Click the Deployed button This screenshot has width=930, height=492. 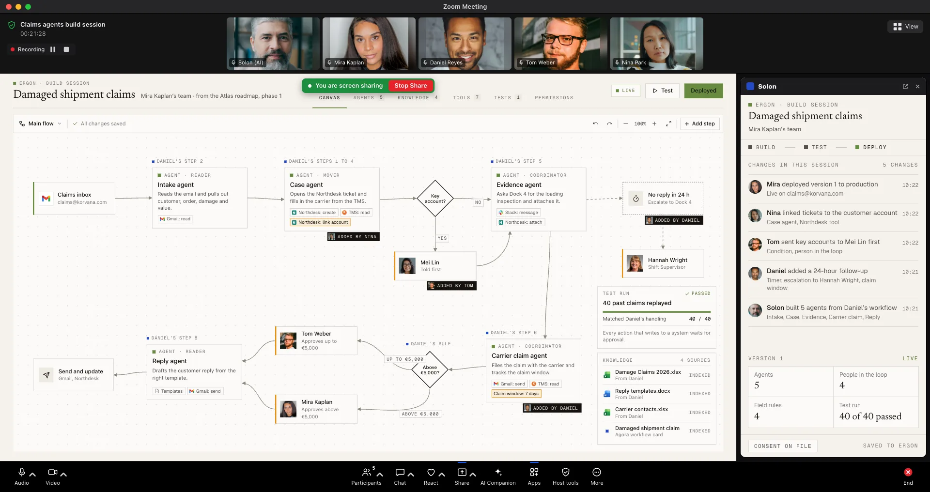pyautogui.click(x=703, y=91)
